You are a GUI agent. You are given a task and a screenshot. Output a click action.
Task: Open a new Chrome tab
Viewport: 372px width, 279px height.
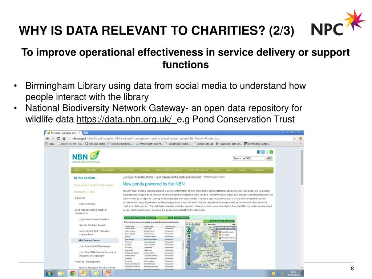(x=86, y=133)
